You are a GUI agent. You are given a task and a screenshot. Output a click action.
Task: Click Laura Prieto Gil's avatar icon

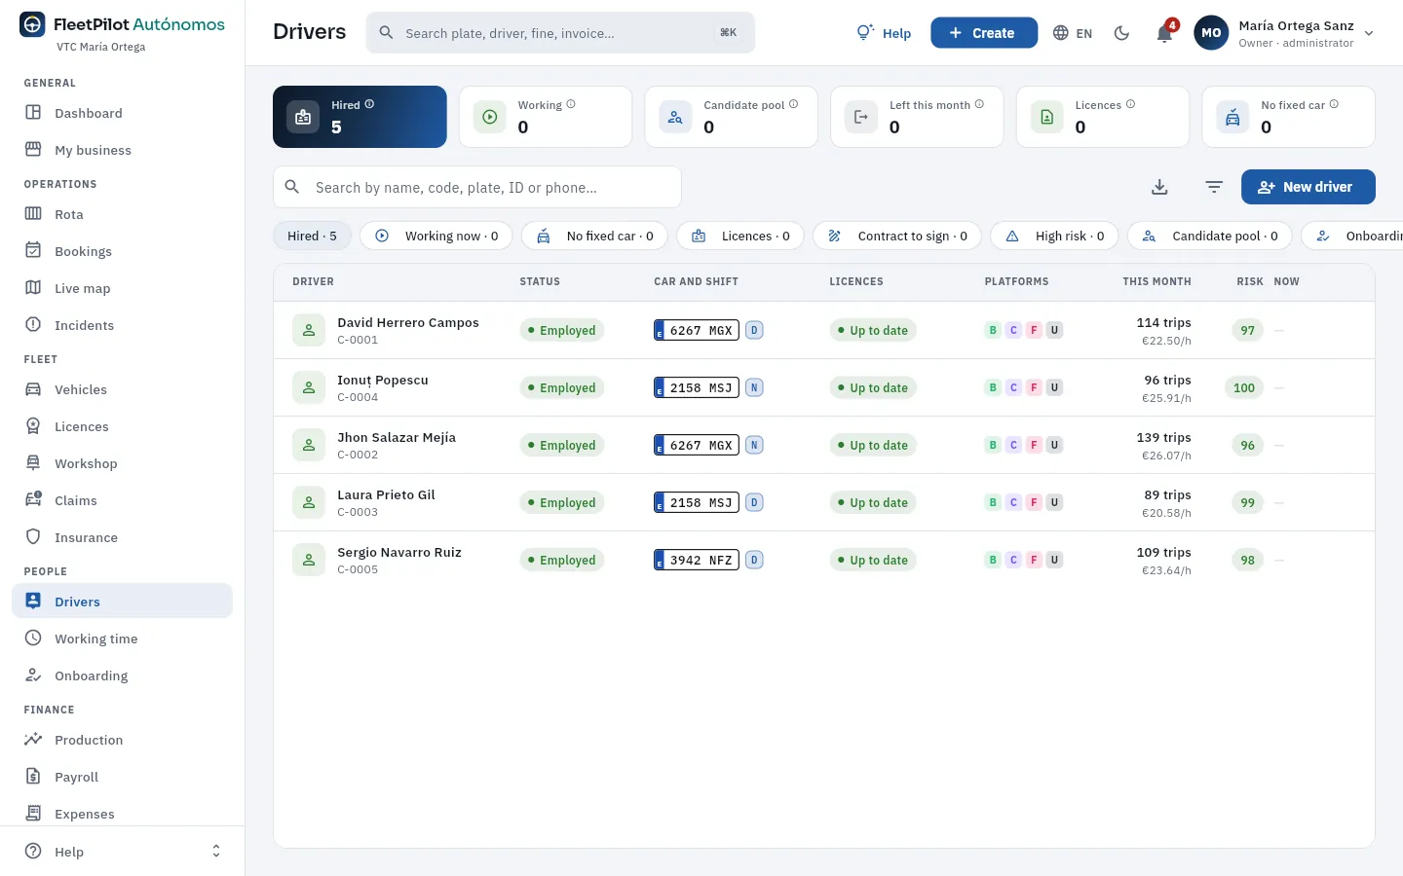(309, 502)
